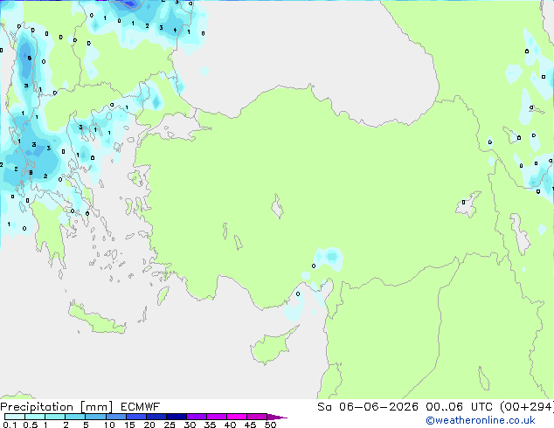Pick the 15–20 mm legend color swatch
The height and width of the screenshot is (428, 554).
tap(136, 417)
